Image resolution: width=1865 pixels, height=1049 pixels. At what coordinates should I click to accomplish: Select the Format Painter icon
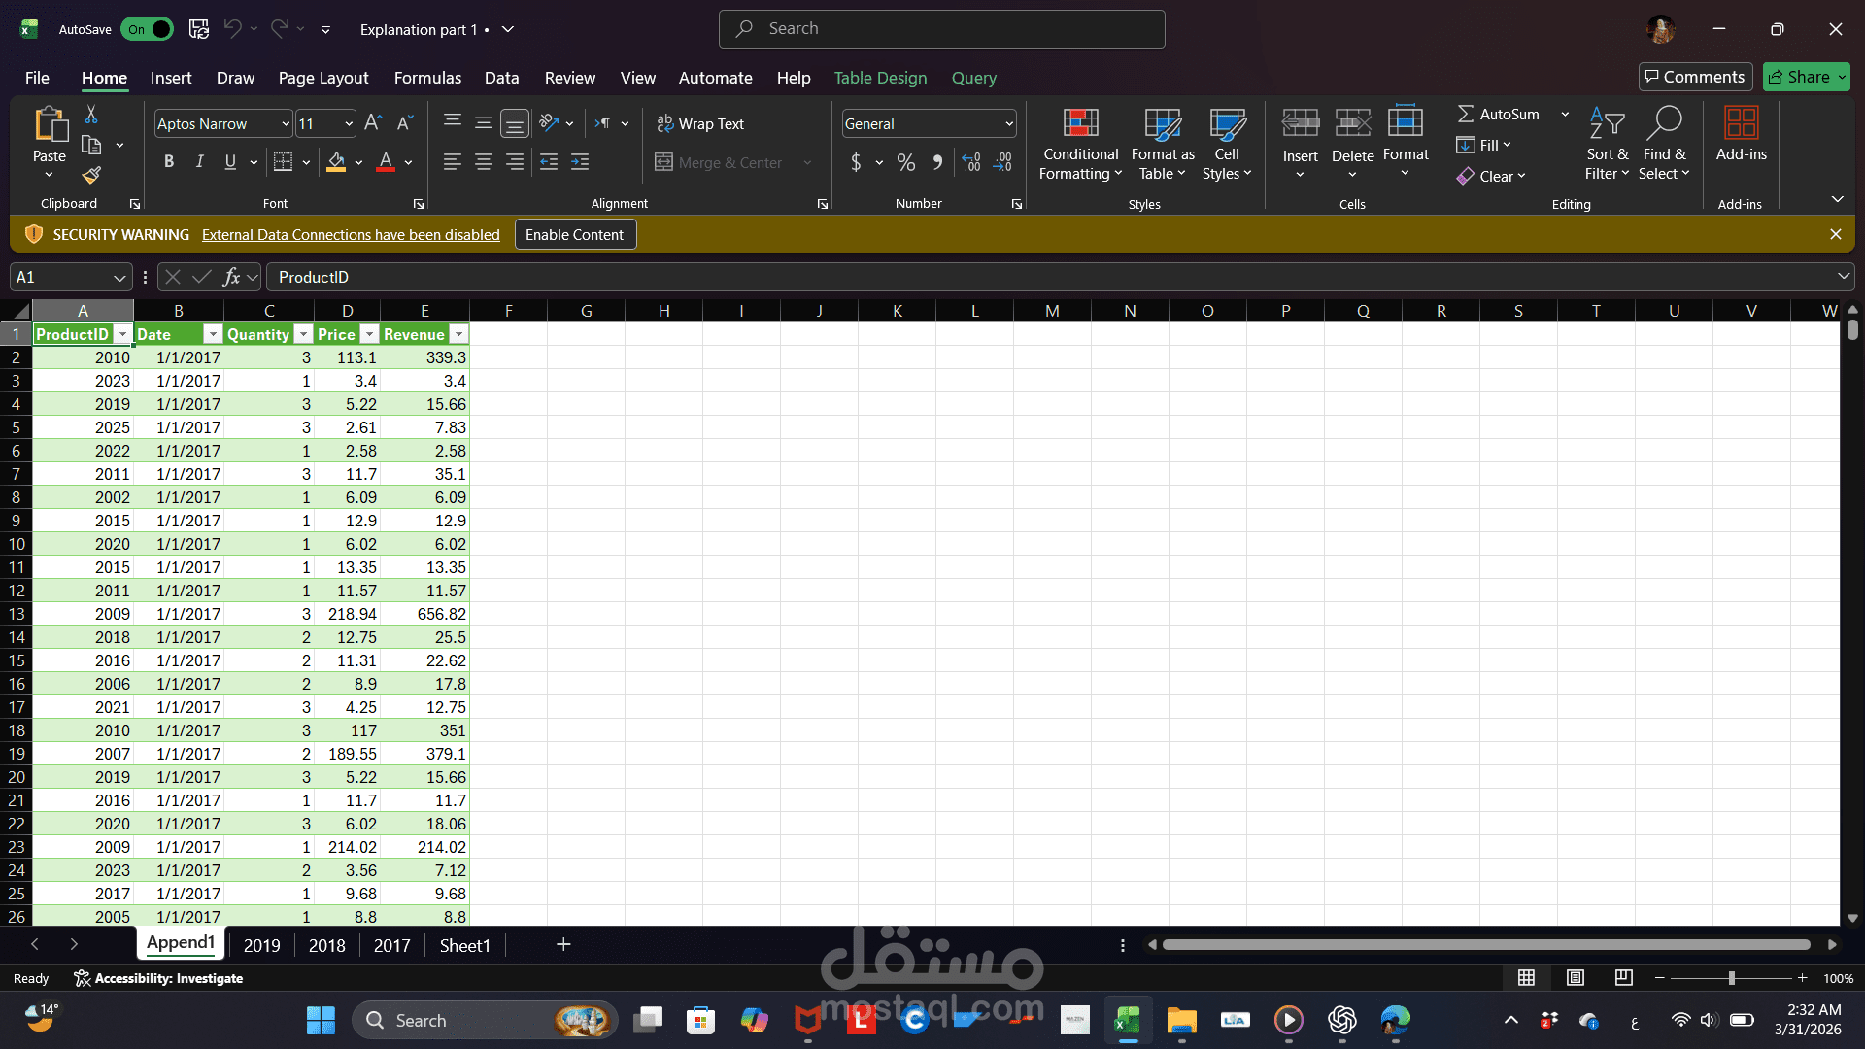pyautogui.click(x=90, y=176)
